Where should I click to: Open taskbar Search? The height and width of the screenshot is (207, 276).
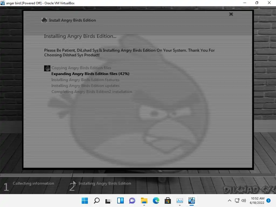(97, 201)
